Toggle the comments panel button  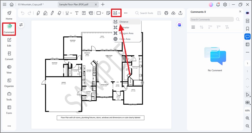pos(248,37)
